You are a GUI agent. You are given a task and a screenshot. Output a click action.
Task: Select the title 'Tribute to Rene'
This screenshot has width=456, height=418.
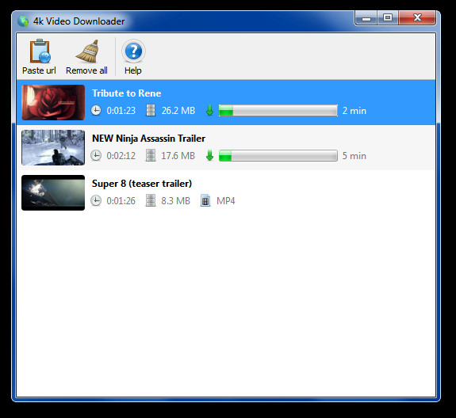pos(127,93)
